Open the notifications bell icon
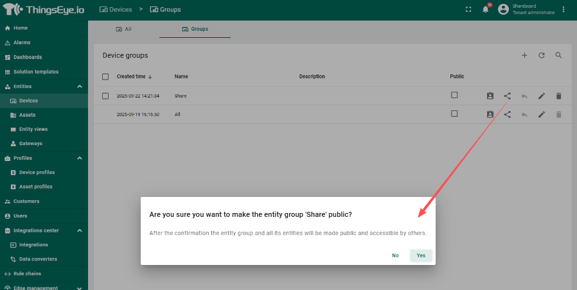 click(x=486, y=10)
